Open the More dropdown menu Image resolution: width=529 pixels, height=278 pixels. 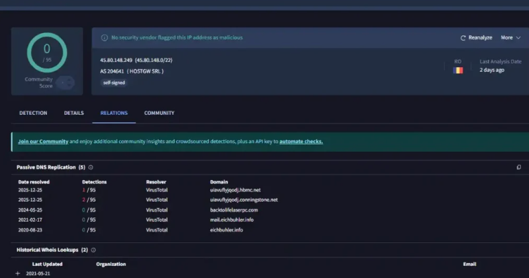tap(510, 38)
